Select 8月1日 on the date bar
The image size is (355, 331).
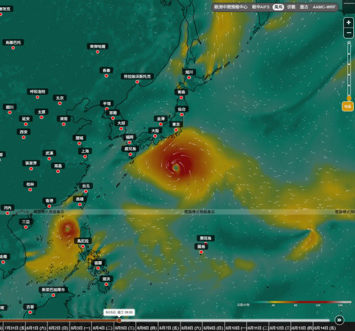click(x=36, y=328)
